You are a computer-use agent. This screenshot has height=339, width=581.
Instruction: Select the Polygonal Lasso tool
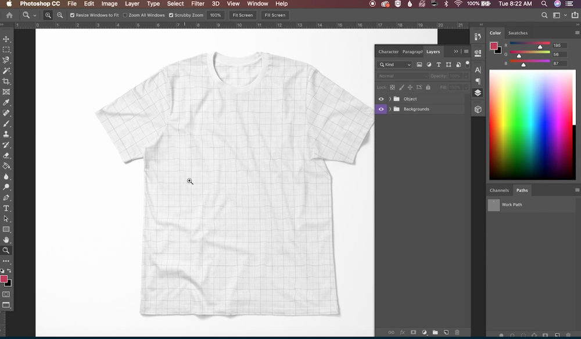[x=6, y=60]
